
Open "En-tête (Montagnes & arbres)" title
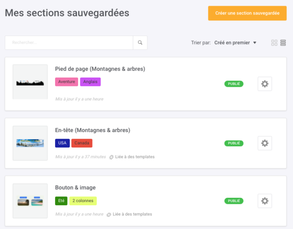(93, 130)
